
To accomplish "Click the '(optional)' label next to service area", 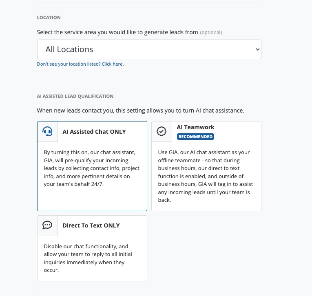I will tap(211, 32).
